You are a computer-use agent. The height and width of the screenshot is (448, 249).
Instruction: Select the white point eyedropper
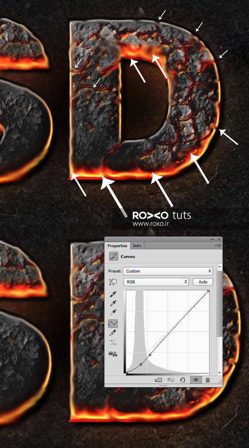point(113,313)
